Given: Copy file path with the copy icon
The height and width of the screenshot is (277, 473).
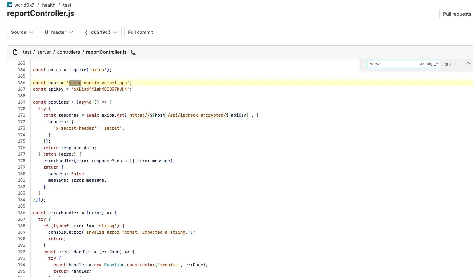Looking at the screenshot, I should tap(134, 52).
